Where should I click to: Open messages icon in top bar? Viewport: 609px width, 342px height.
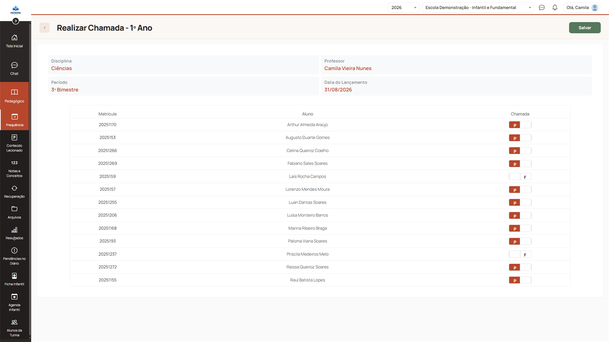[542, 8]
